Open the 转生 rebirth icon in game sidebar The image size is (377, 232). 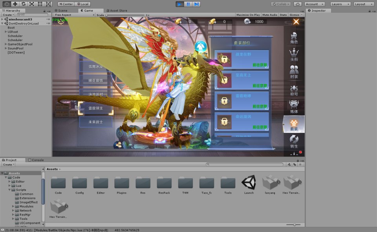click(294, 141)
